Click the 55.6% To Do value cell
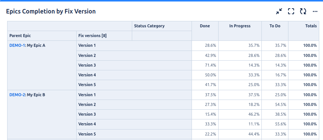 (x=275, y=124)
